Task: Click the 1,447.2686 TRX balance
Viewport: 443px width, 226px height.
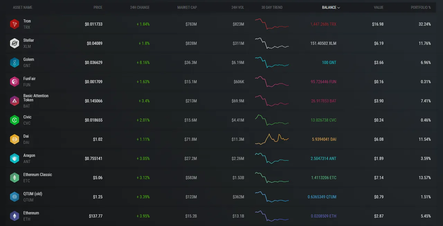Action: (x=323, y=24)
